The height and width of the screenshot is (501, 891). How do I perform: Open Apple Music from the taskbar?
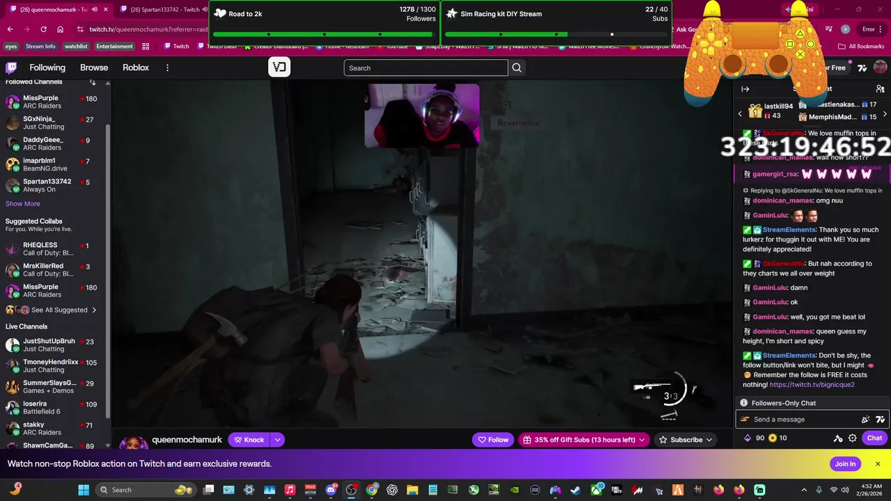(x=290, y=490)
